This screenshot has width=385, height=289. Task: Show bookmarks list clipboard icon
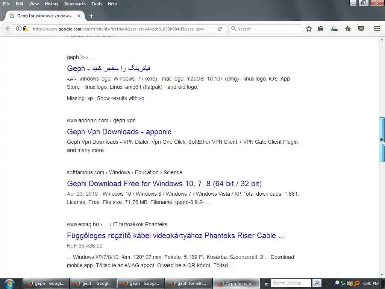point(321,29)
